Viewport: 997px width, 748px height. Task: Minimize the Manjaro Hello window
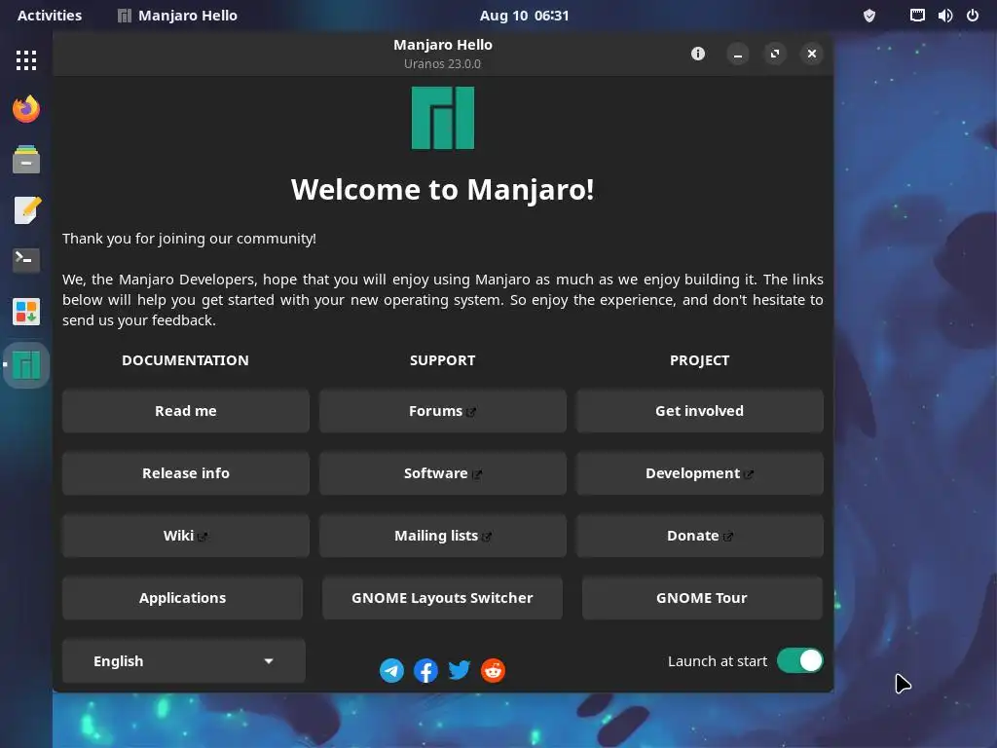(738, 55)
